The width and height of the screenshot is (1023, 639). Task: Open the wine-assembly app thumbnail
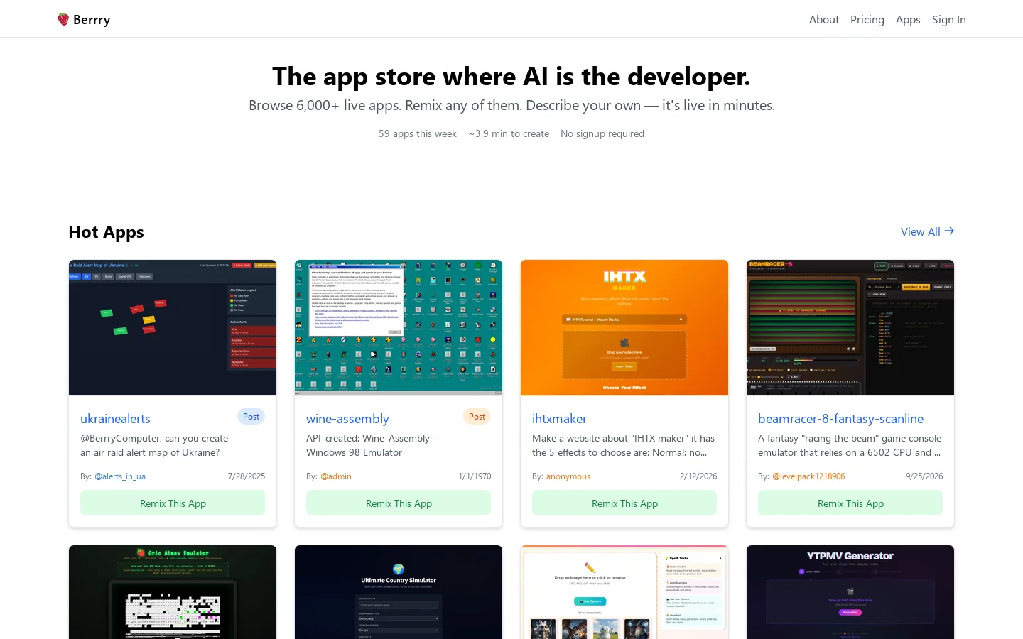[399, 327]
